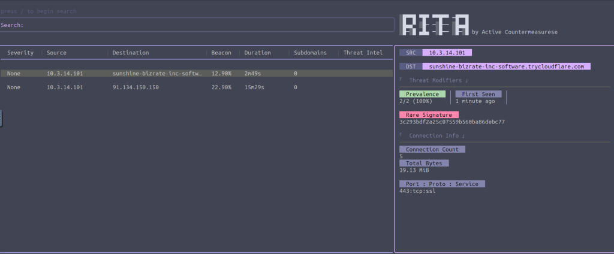This screenshot has height=254, width=614.
Task: Select the Beacon column header
Action: coord(221,53)
